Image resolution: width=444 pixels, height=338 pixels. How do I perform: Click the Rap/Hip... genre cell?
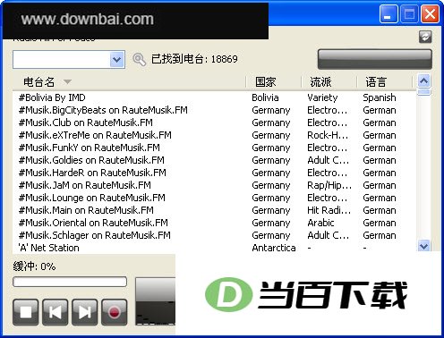(329, 185)
